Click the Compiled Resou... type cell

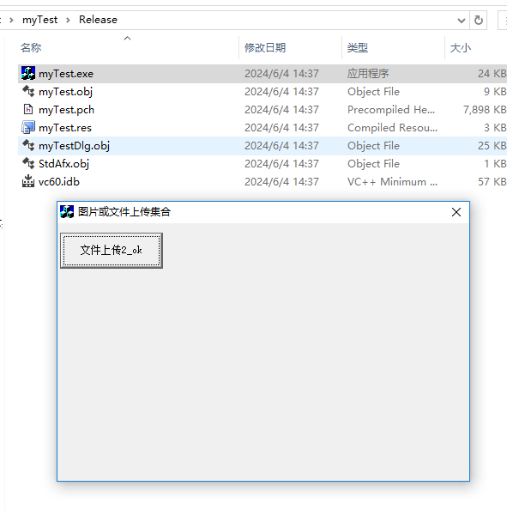coord(392,127)
